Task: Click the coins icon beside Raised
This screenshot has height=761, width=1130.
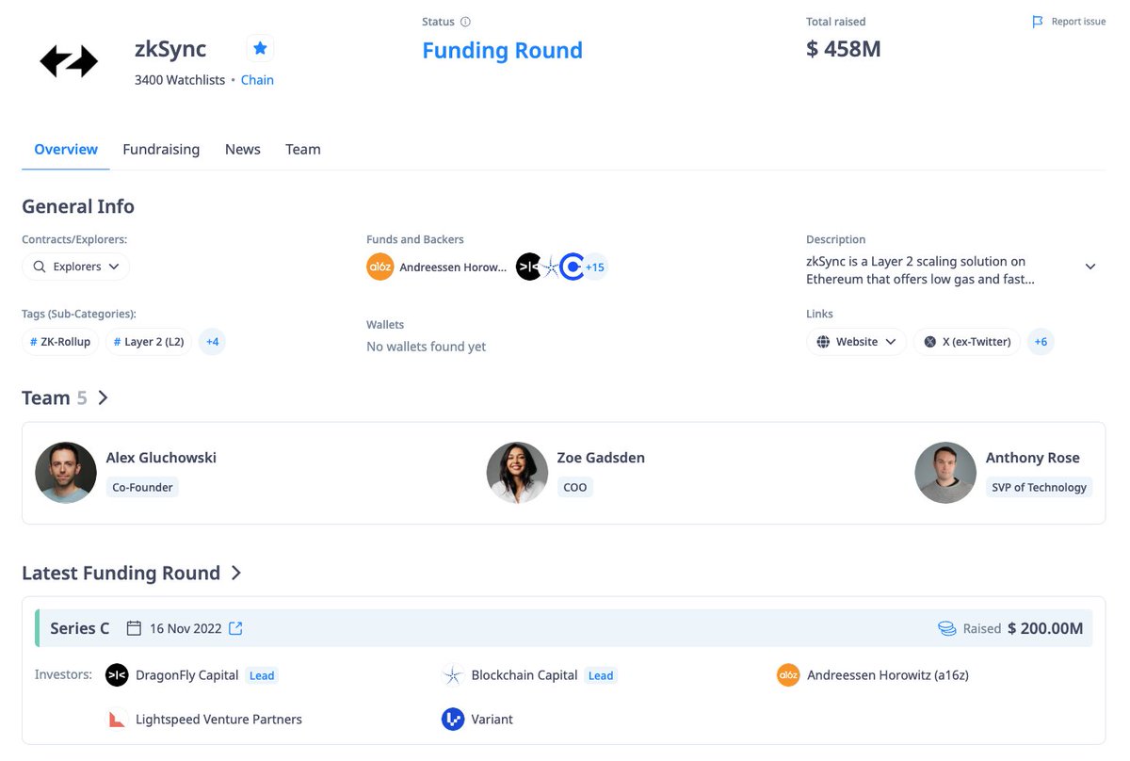Action: point(947,628)
